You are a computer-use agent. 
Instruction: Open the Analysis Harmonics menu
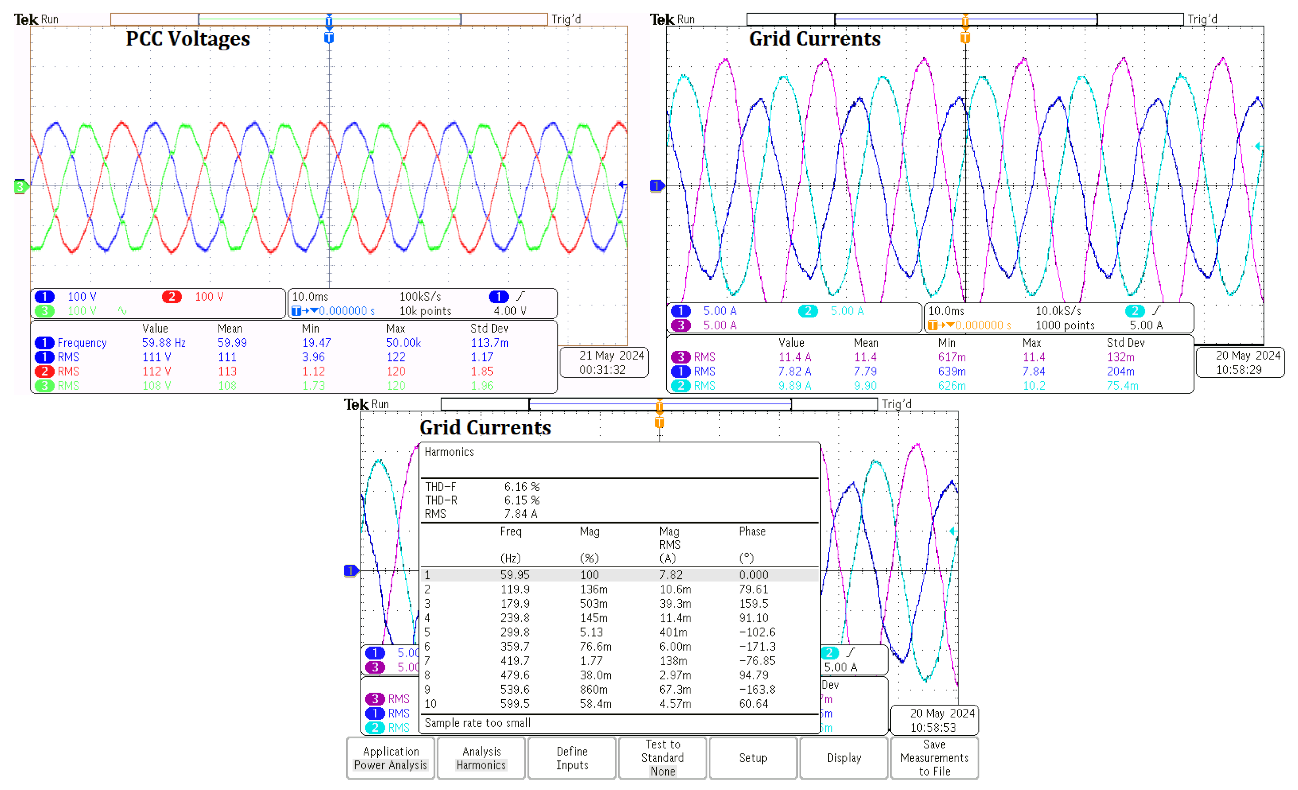[x=481, y=758]
